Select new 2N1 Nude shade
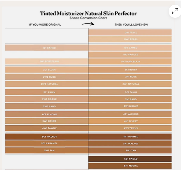 coord(130,77)
